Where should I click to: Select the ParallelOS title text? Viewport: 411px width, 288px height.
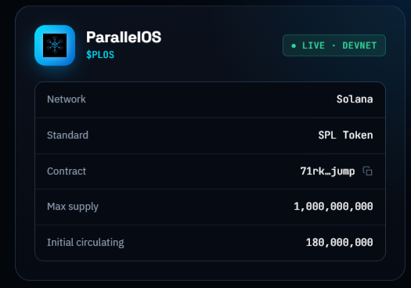pyautogui.click(x=124, y=37)
